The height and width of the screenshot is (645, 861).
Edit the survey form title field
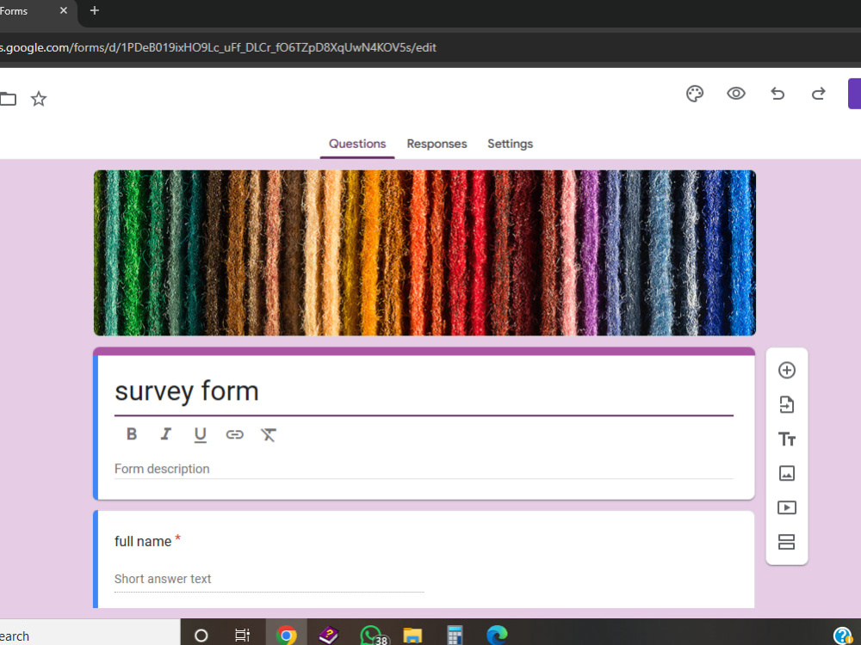tap(424, 391)
